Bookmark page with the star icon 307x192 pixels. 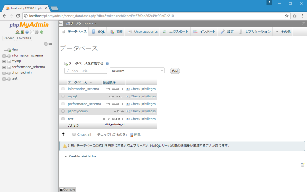pyautogui.click(x=287, y=16)
